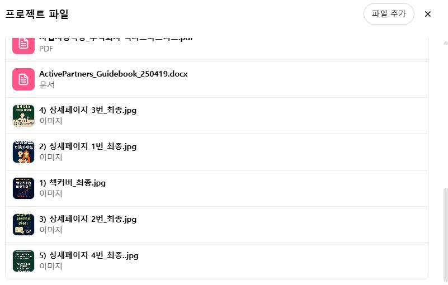Image resolution: width=448 pixels, height=285 pixels.
Task: Click the scroll up arrow of file list
Action: tap(445, 43)
